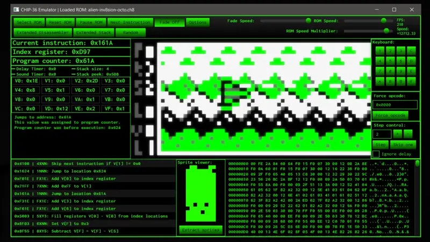This screenshot has width=430, height=242.
Task: Select disassembly row 0x4100 Skip next instruction
Action: [x=94, y=163]
